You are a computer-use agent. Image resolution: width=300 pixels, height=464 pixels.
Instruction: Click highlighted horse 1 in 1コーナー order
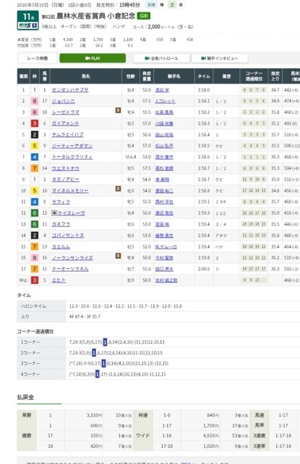105,342
